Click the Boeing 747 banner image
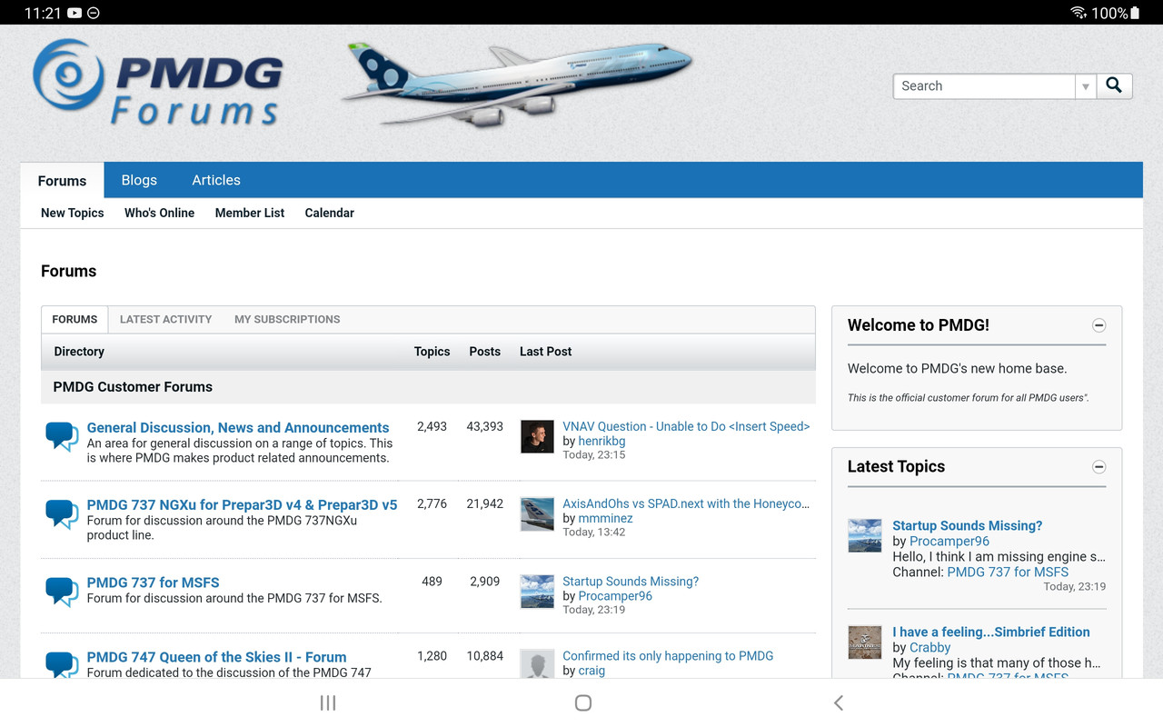The width and height of the screenshot is (1163, 727). coord(516,84)
